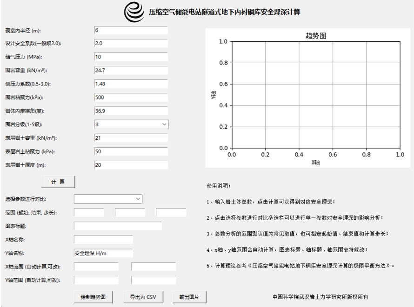Click the 导出为 CSV button

[143, 297]
